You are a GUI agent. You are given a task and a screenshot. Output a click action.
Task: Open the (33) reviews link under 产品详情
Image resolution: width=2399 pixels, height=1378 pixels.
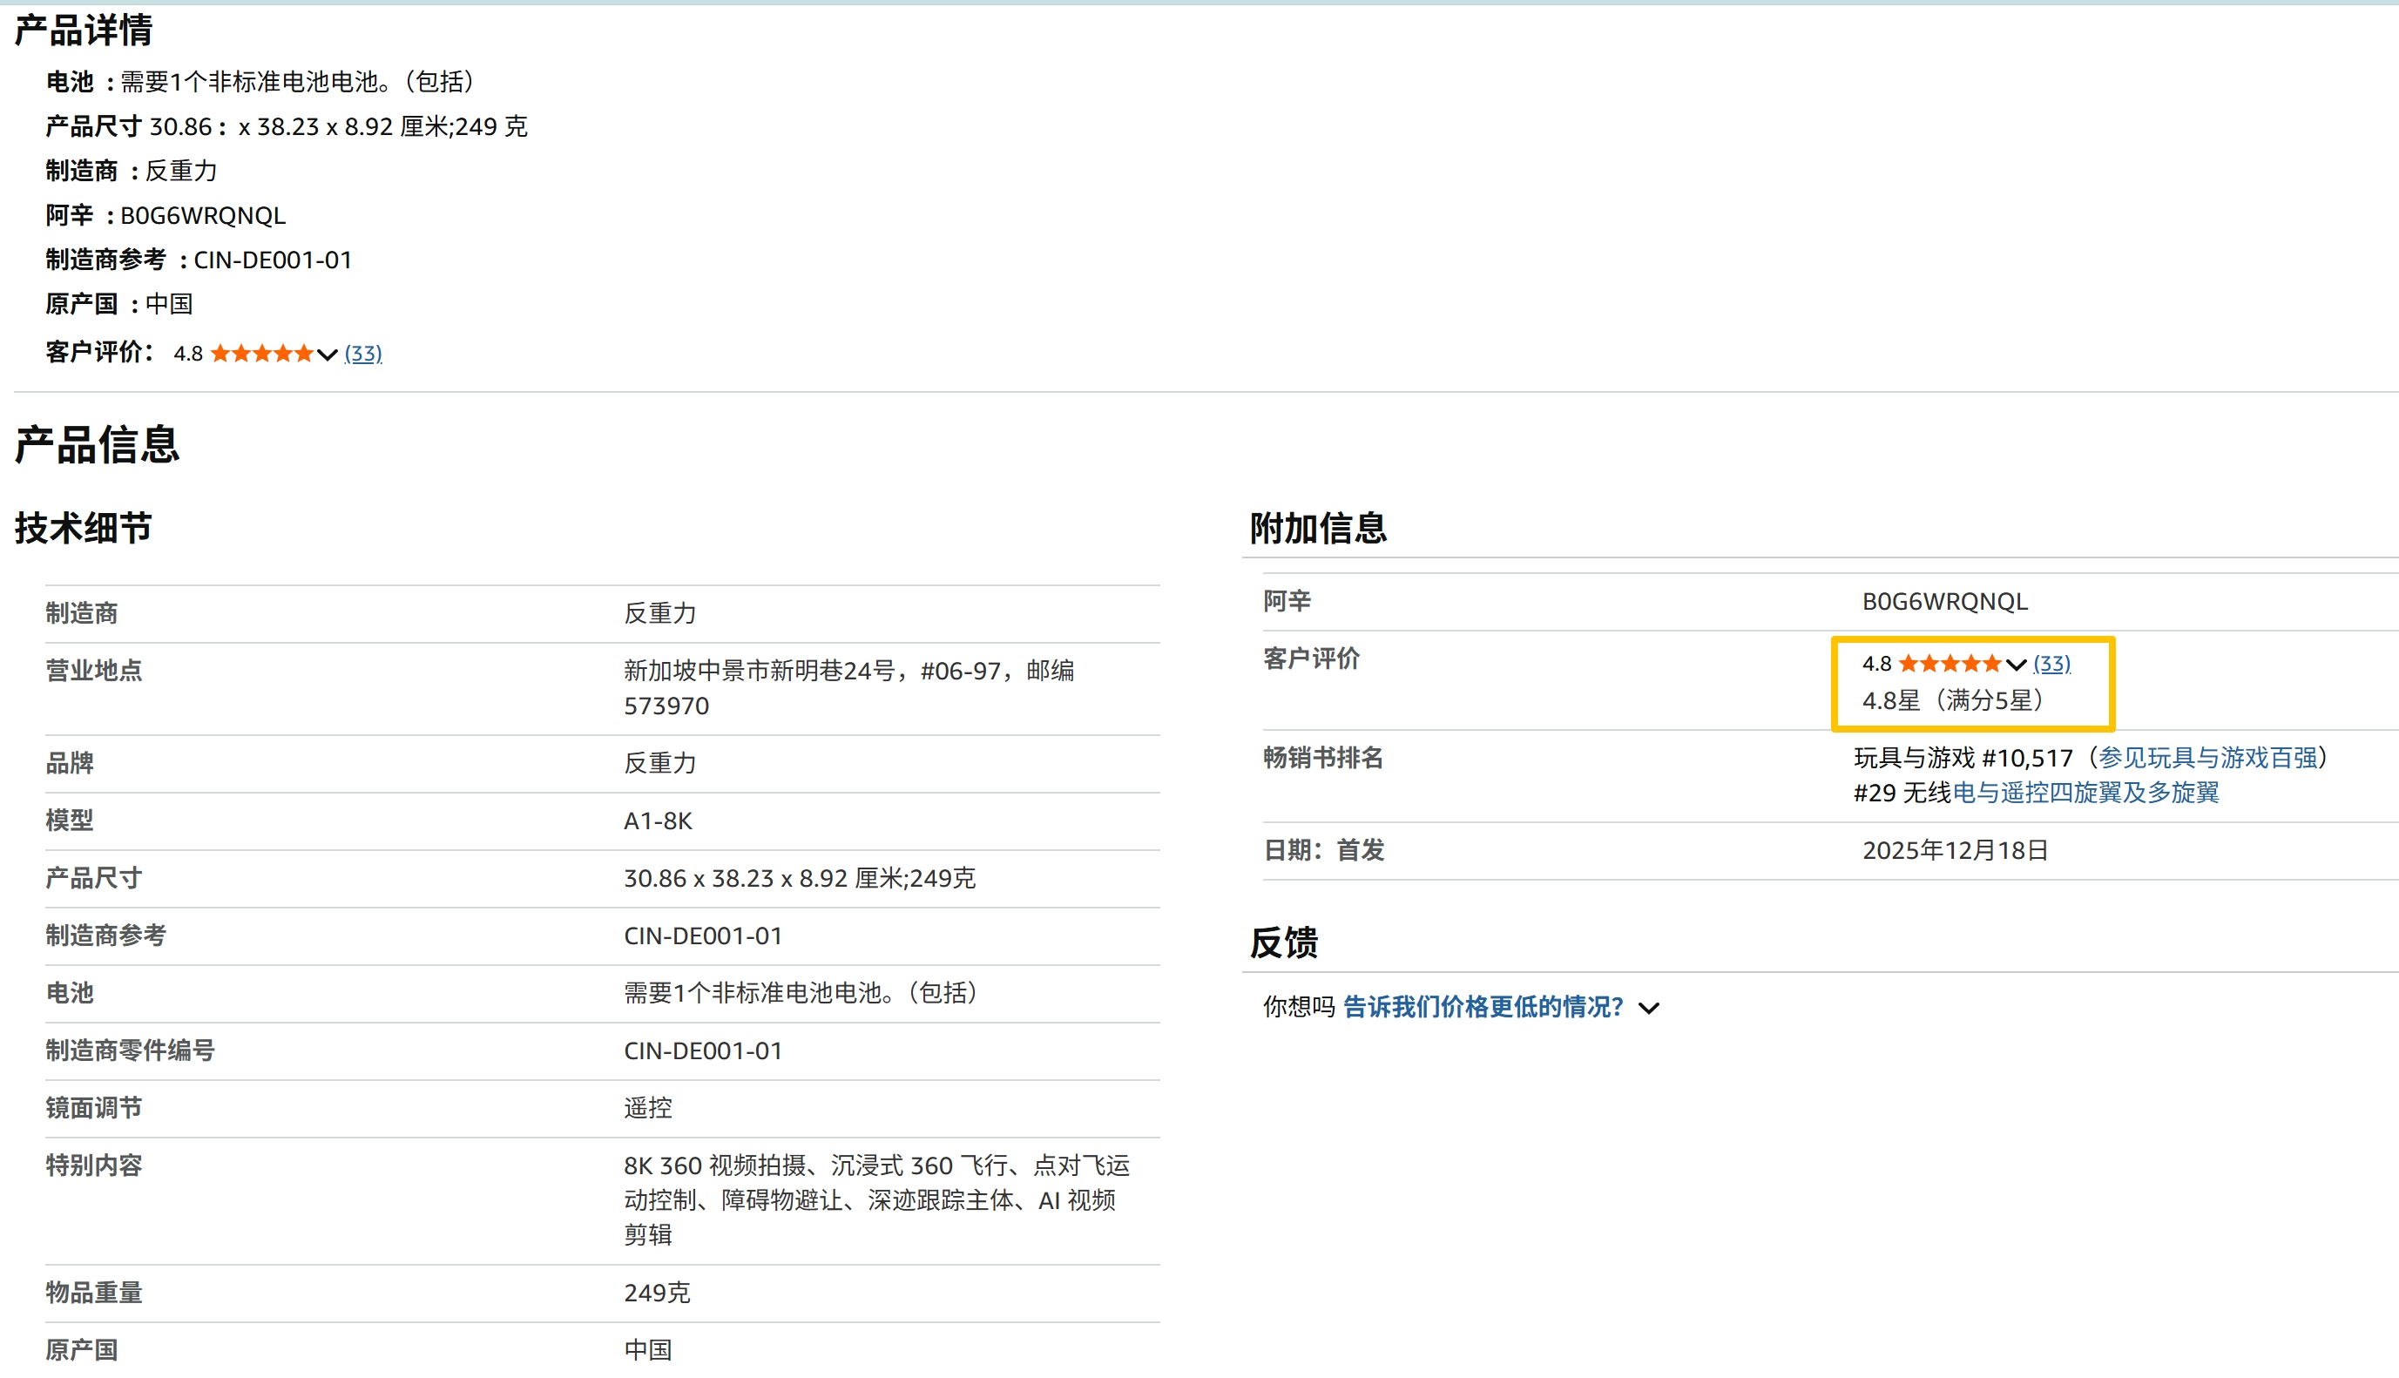(x=363, y=354)
